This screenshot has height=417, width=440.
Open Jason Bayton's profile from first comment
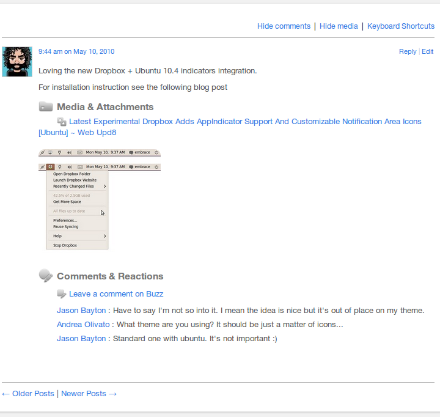tap(81, 311)
